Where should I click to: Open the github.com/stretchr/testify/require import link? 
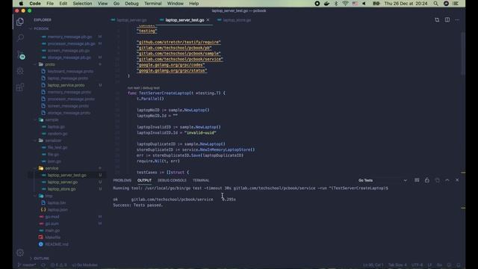coord(179,42)
